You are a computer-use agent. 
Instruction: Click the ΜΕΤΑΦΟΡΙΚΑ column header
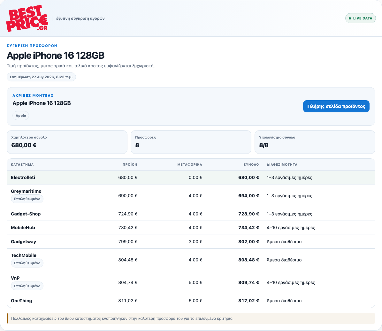coord(189,164)
